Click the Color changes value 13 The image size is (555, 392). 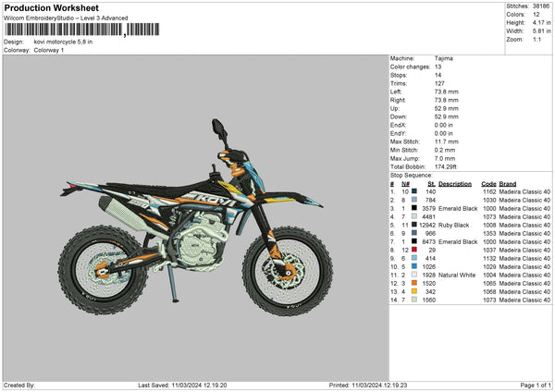click(438, 67)
